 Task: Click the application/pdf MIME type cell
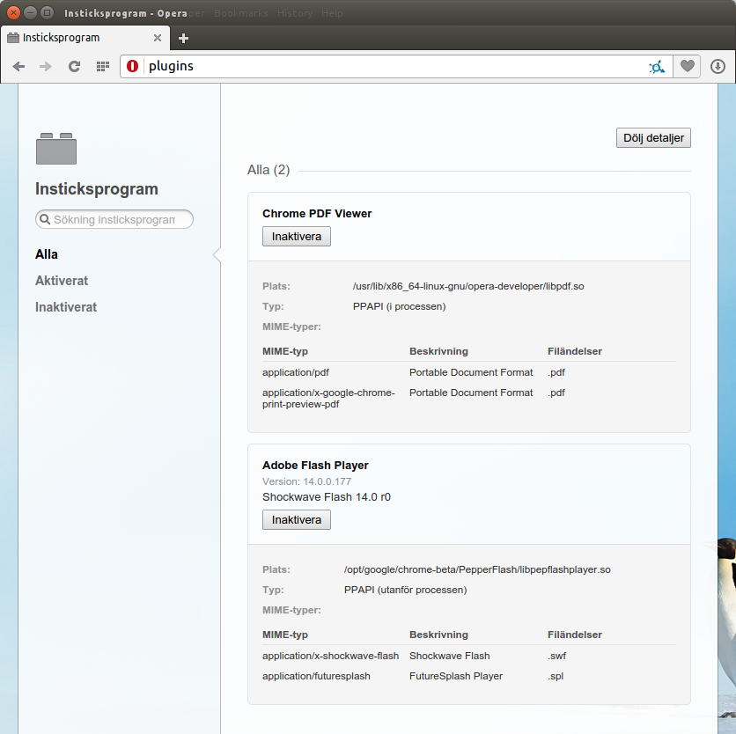pos(296,372)
